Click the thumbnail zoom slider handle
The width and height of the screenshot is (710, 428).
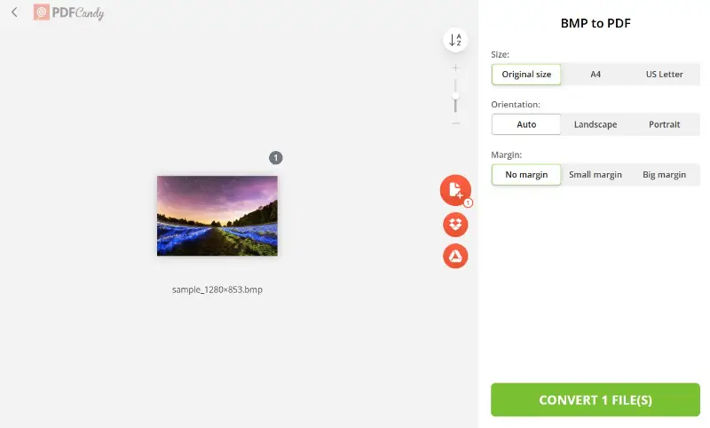pos(455,96)
